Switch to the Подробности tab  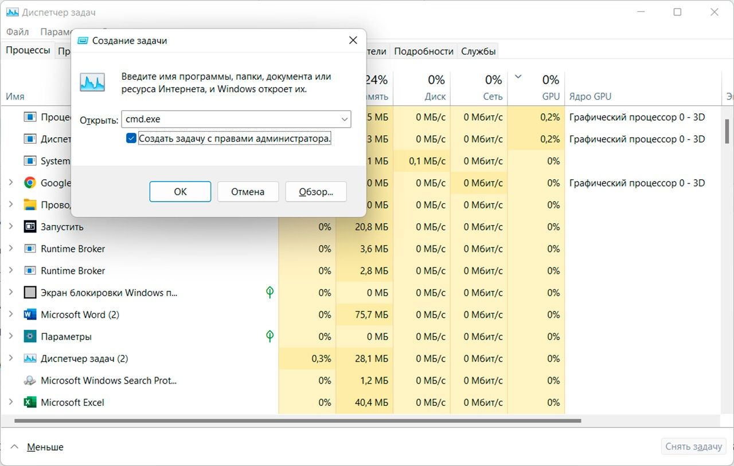(424, 51)
